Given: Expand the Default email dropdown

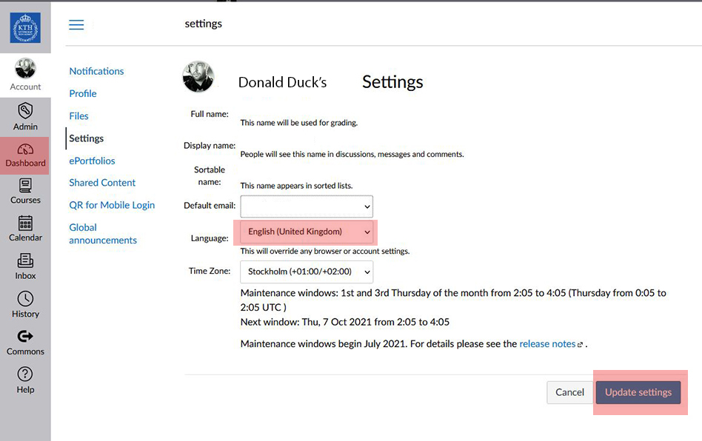Looking at the screenshot, I should tap(307, 206).
